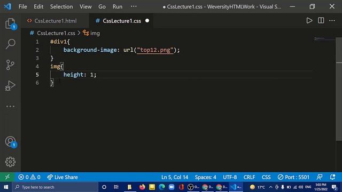Open the Search view in activity bar
The image size is (342, 192).
coord(10,44)
